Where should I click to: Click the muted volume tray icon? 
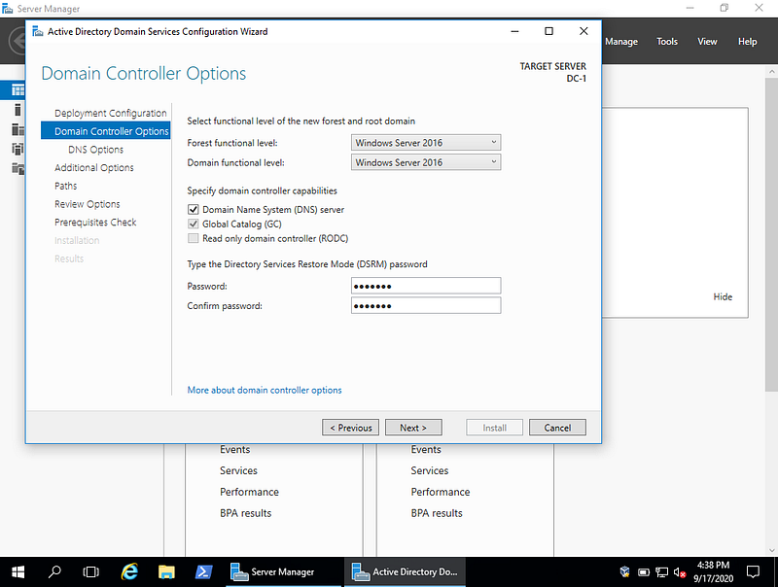tap(680, 572)
